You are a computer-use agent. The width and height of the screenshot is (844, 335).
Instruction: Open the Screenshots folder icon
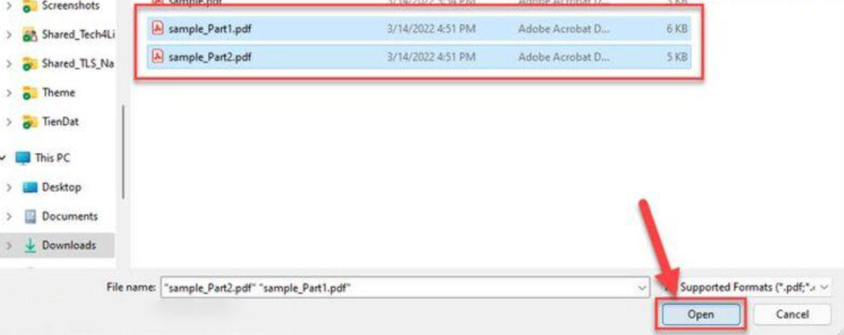tap(29, 6)
